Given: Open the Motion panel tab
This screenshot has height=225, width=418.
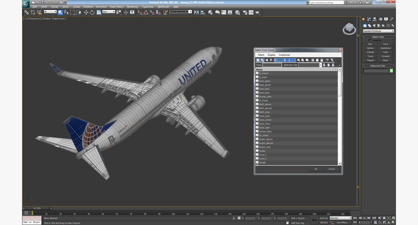Looking at the screenshot, I should (x=380, y=19).
